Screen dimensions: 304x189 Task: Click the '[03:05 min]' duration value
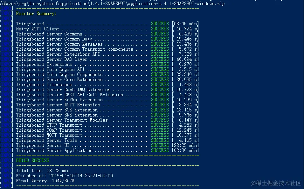(185, 24)
